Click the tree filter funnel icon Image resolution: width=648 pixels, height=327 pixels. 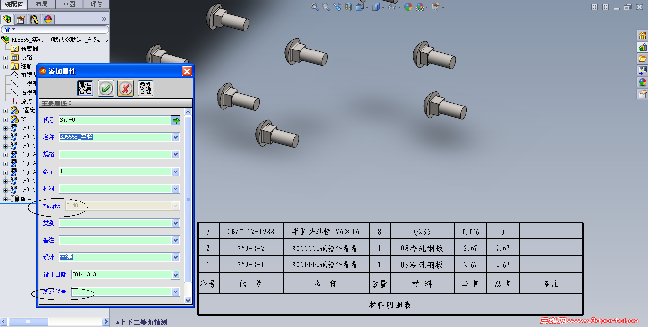[x=7, y=29]
